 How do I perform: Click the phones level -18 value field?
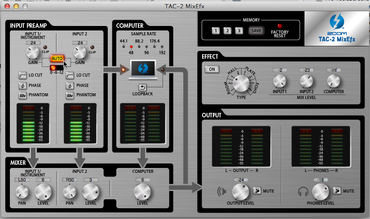coord(321,180)
